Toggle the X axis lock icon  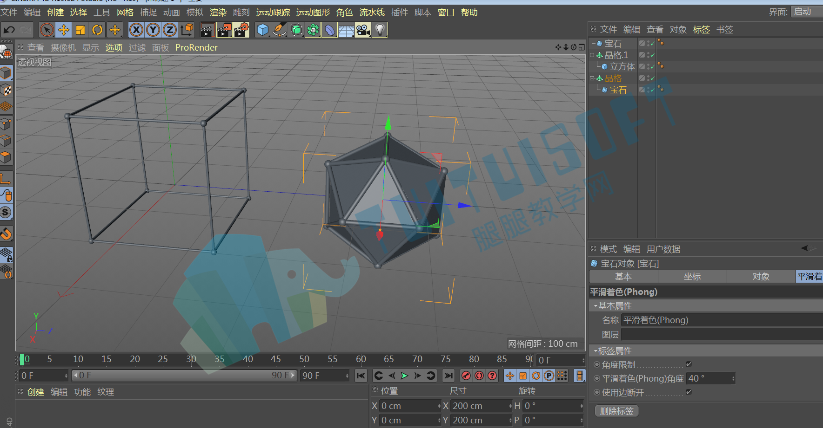point(136,30)
